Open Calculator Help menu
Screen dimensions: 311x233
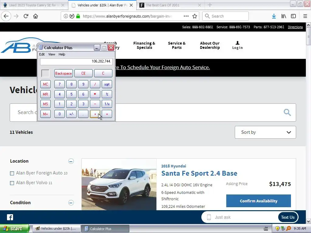(62, 54)
